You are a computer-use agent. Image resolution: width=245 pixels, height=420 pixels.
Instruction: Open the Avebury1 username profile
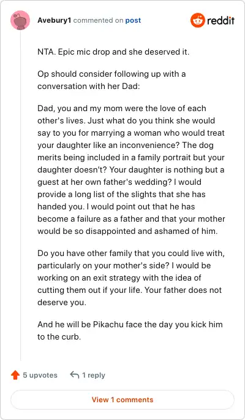tap(55, 20)
